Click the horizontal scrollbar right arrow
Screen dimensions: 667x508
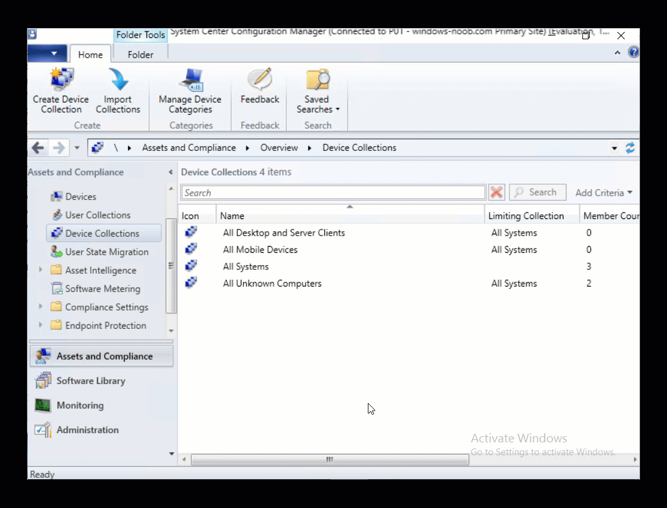(635, 460)
